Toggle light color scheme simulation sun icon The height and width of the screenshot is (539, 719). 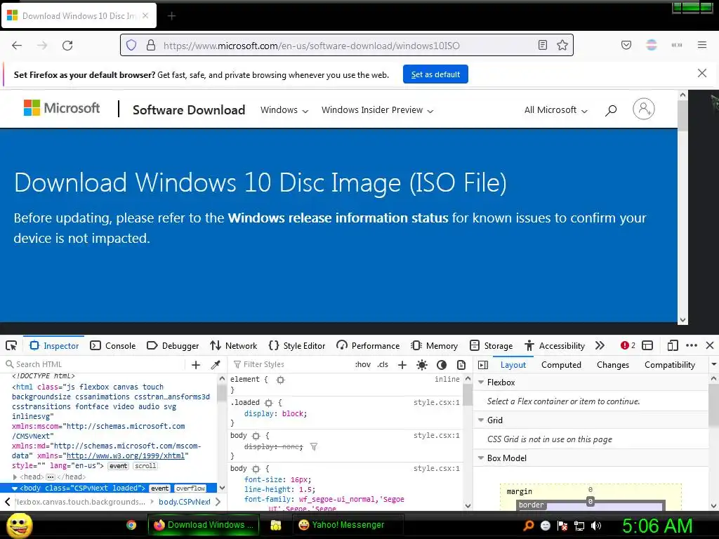422,365
